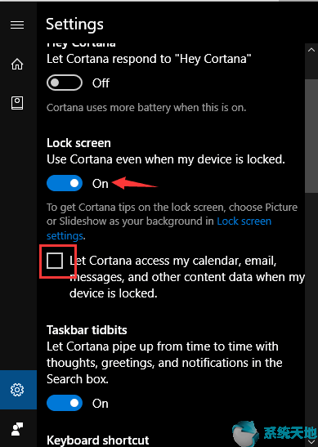This screenshot has height=447, width=318.
Task: Click the 'Let Cortana access my calendar' label
Action: 187,277
